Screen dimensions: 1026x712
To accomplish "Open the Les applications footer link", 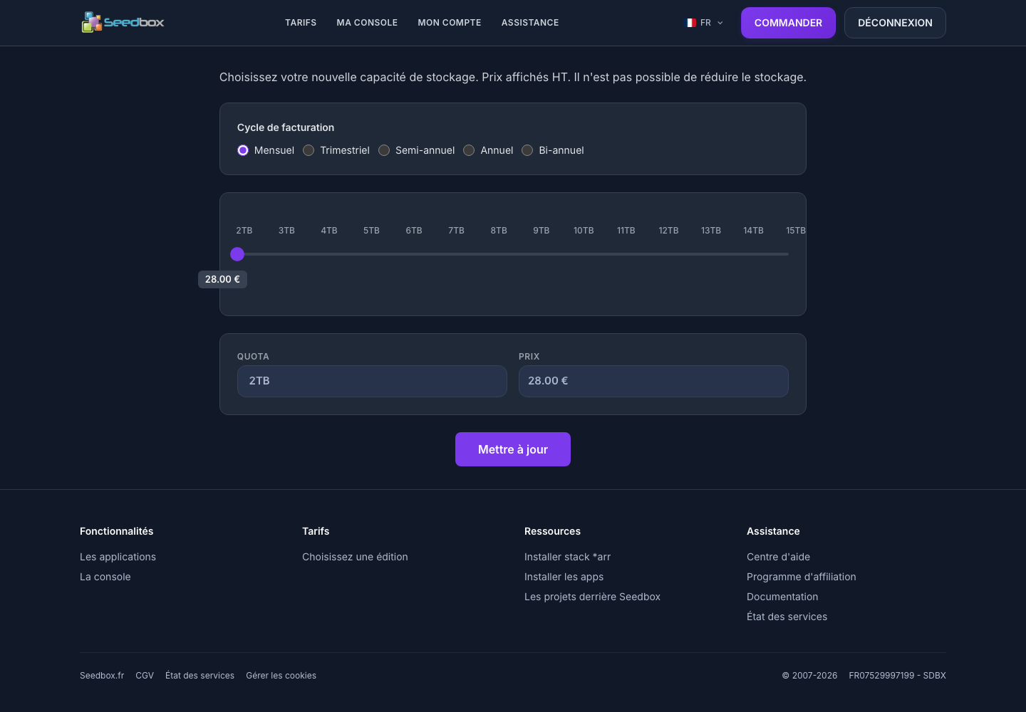I will tap(118, 557).
